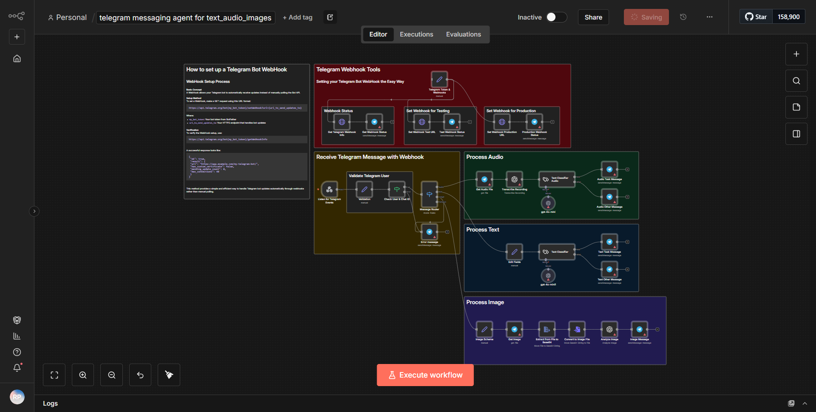
Task: Select the Get Telegram Webhook Info node
Action: [342, 122]
